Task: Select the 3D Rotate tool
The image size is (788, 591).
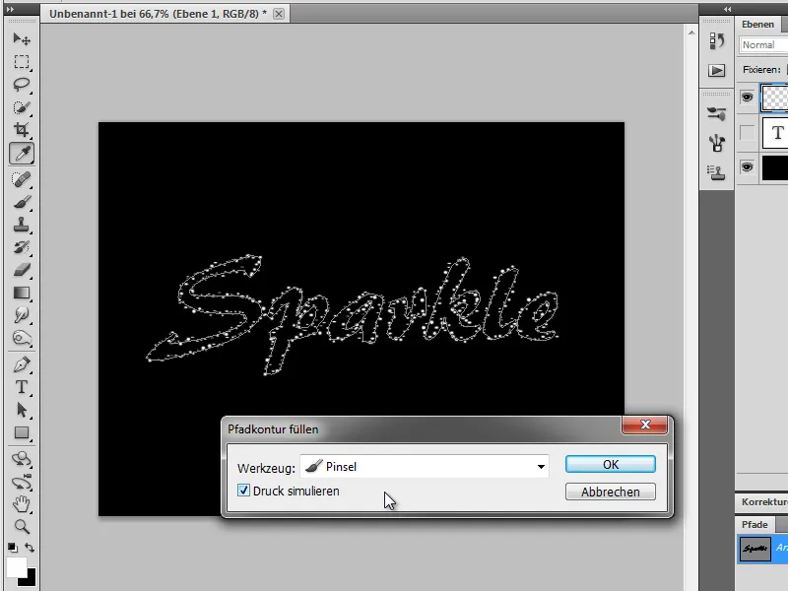Action: click(22, 458)
